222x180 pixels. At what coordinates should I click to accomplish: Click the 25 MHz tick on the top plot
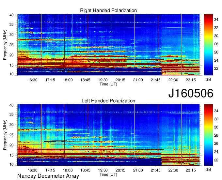click(x=11, y=45)
